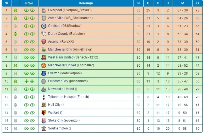Click the Chelsea club badge icon
The width and height of the screenshot is (203, 133).
click(44, 26)
